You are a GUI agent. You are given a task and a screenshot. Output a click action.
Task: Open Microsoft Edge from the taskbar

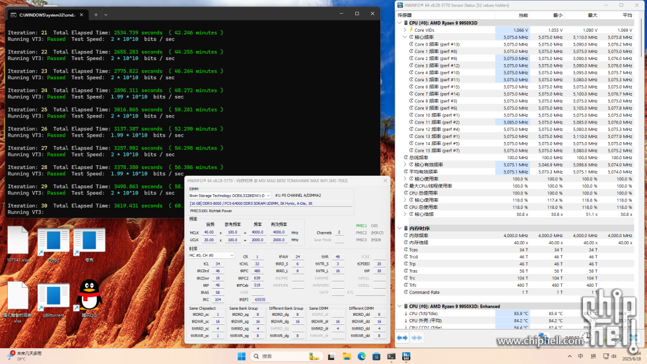[x=362, y=357]
